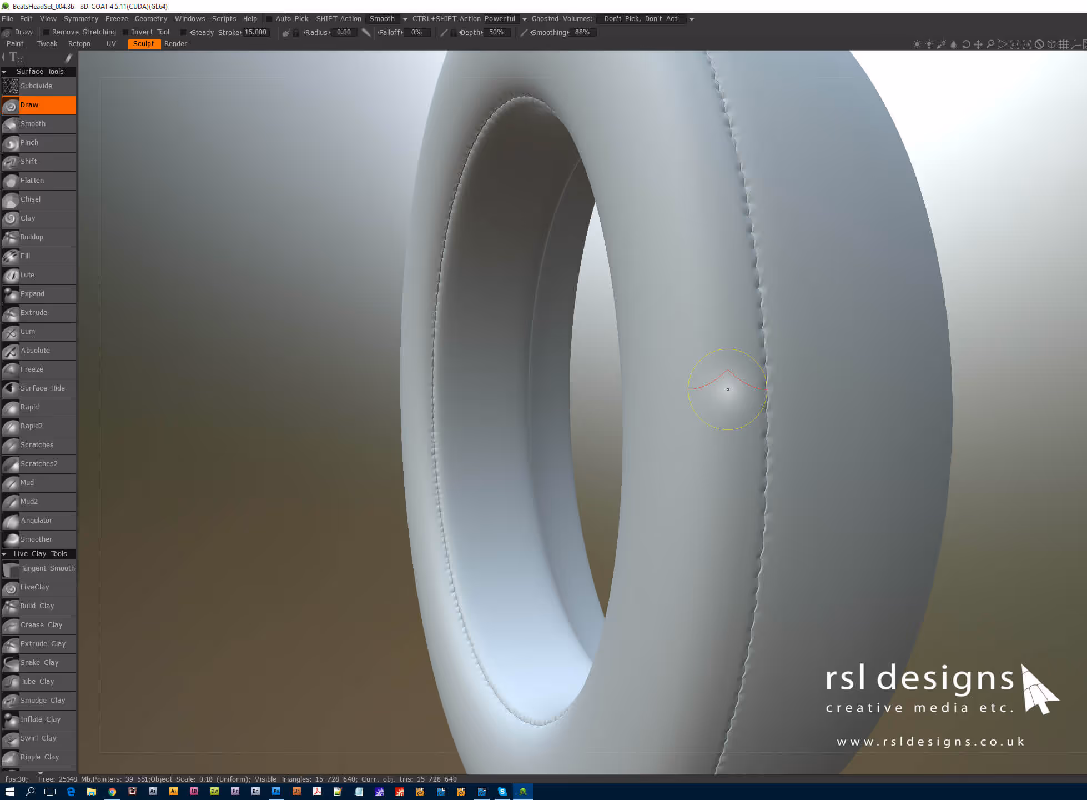Click the Depth 50% slider value

tap(496, 32)
